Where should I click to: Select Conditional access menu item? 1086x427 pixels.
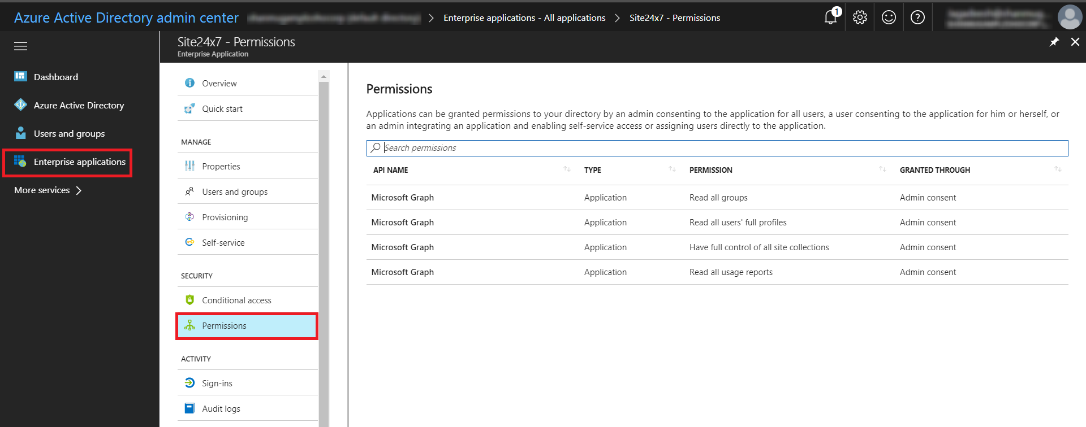(x=236, y=300)
